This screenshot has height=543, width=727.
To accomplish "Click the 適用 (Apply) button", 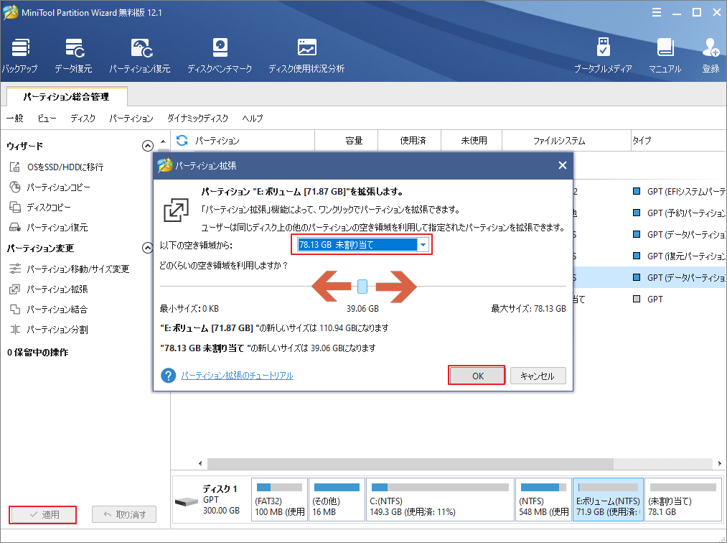I will 42,515.
